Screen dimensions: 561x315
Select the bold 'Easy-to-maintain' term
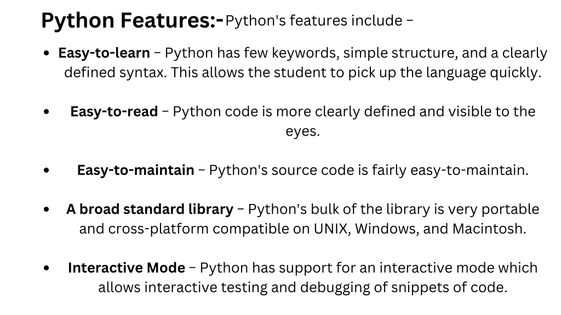(x=136, y=170)
